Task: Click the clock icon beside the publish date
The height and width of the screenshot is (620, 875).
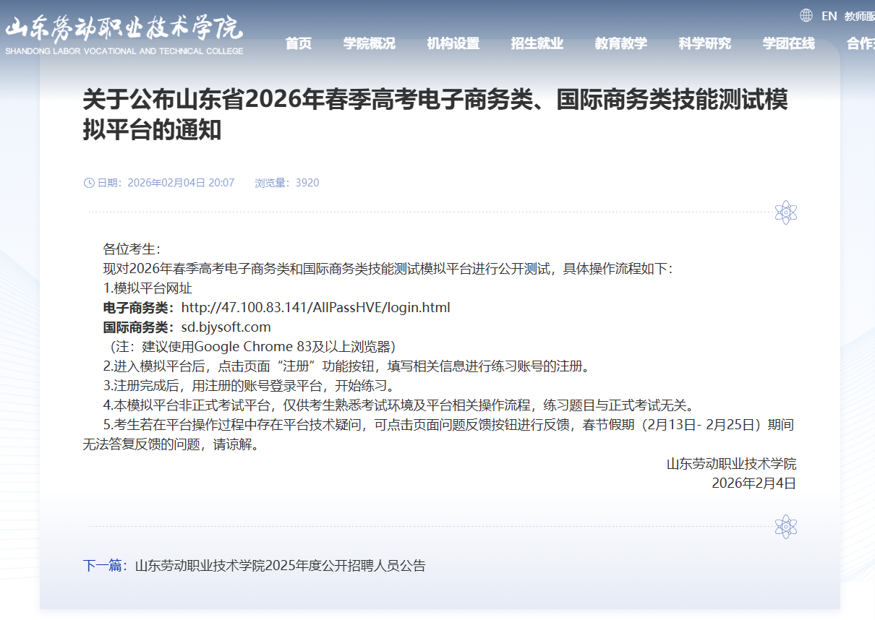Action: click(89, 183)
